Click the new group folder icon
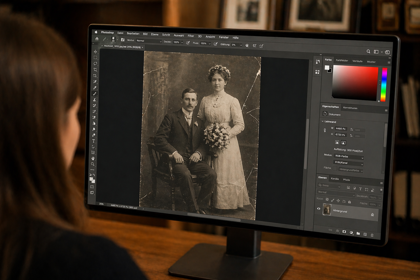Image resolution: width=420 pixels, height=280 pixels. click(x=358, y=234)
